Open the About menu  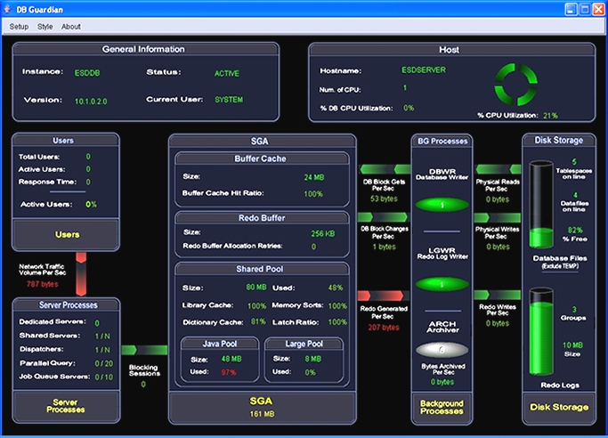71,27
